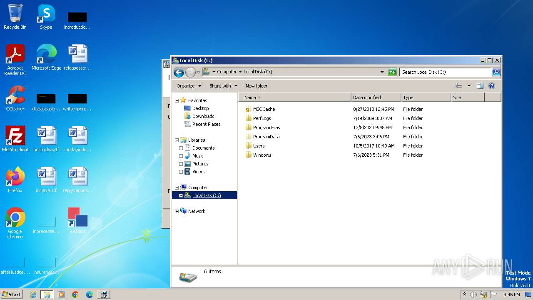The height and width of the screenshot is (300, 533).
Task: Collapse the Libraries tree node
Action: point(177,140)
